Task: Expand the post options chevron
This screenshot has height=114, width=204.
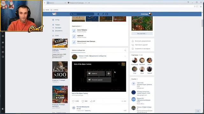Action: 125,56
